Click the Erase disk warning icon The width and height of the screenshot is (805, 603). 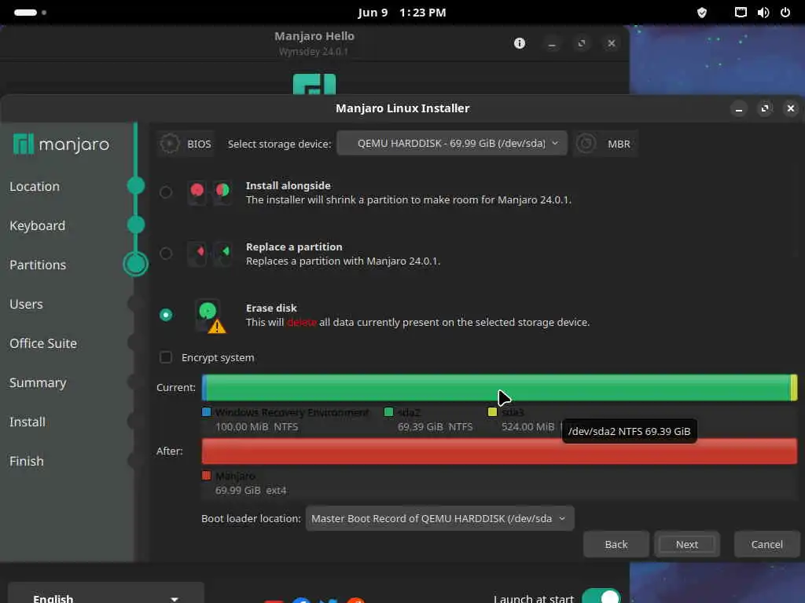click(217, 326)
